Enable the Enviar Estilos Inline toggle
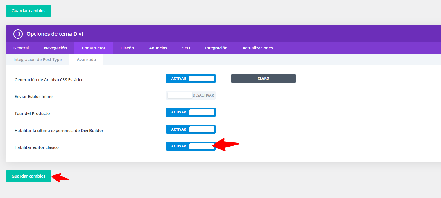The image size is (441, 198). click(x=191, y=95)
